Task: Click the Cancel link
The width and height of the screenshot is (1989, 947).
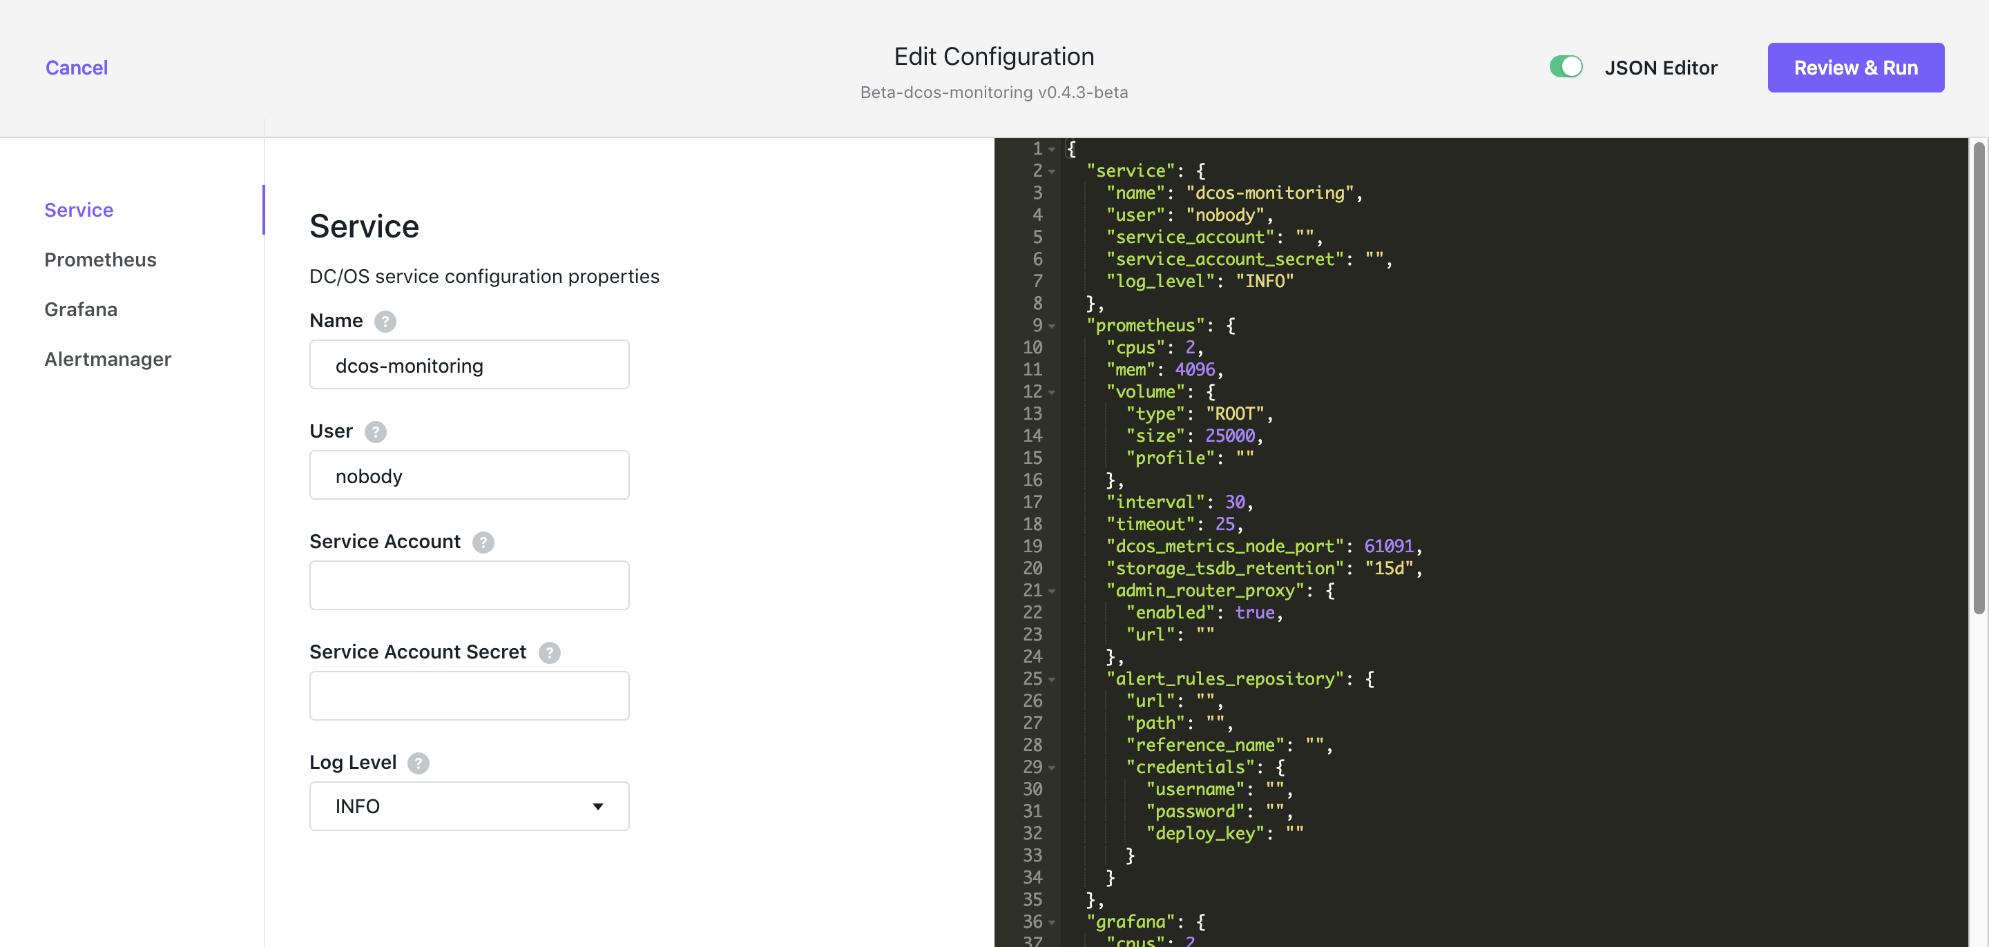Action: point(77,67)
